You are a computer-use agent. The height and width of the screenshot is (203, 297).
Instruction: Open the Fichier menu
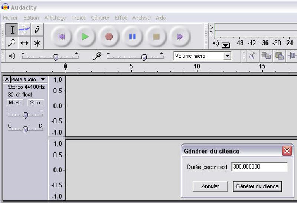[10, 18]
